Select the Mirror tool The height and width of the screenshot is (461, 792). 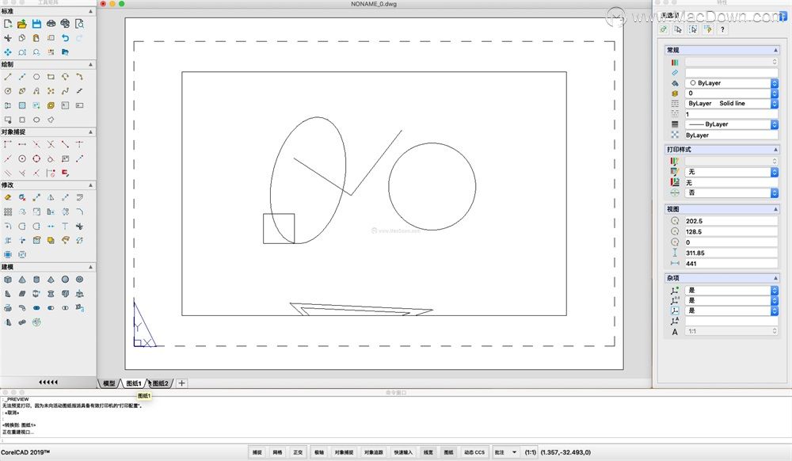tap(51, 197)
